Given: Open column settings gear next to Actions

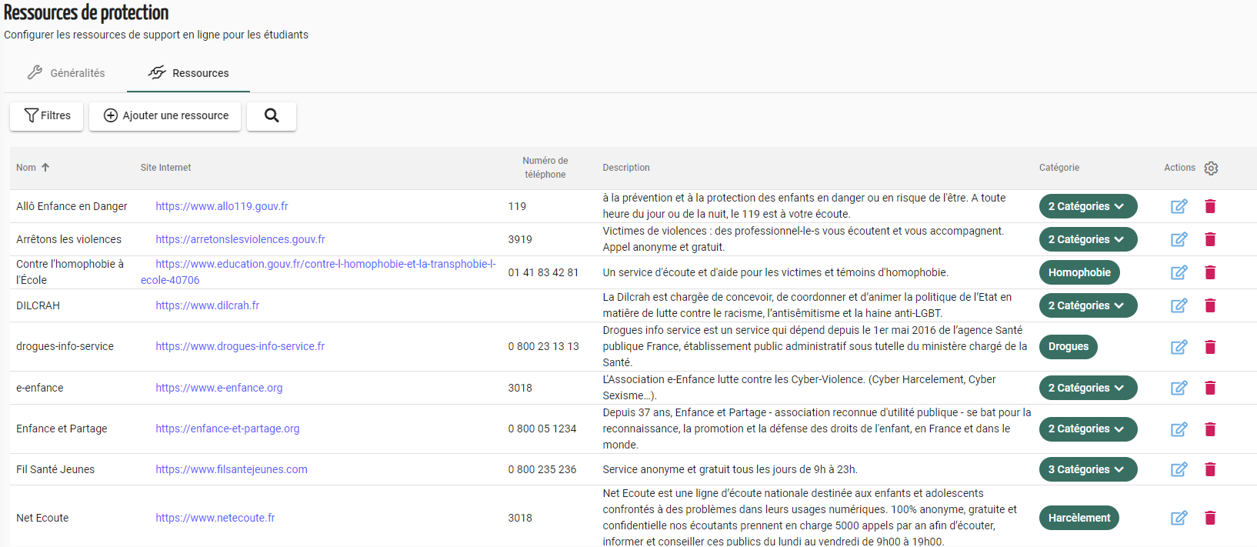Looking at the screenshot, I should click(1211, 168).
